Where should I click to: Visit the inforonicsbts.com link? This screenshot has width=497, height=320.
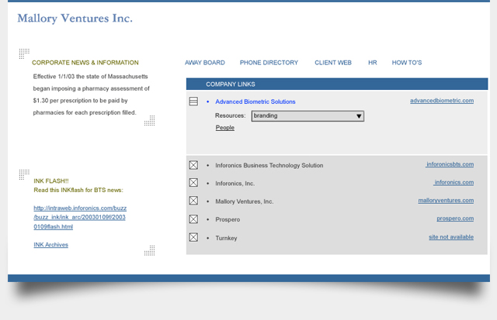click(x=450, y=164)
